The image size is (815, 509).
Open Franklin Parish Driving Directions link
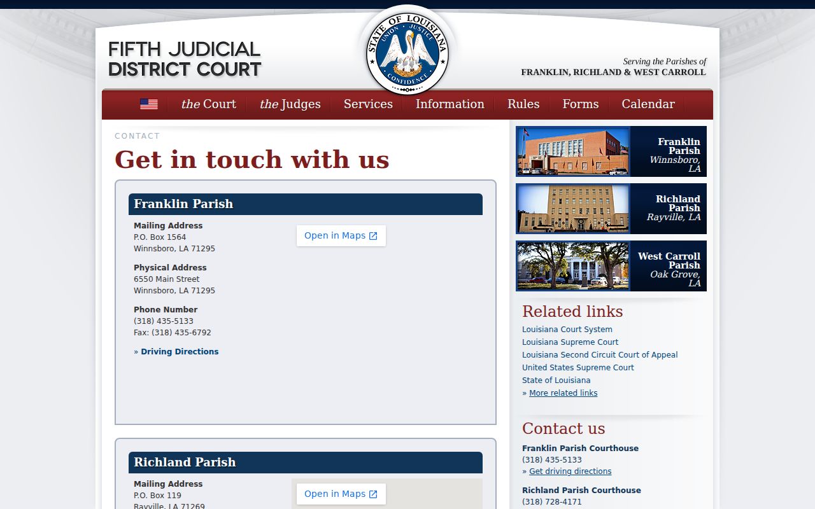180,351
